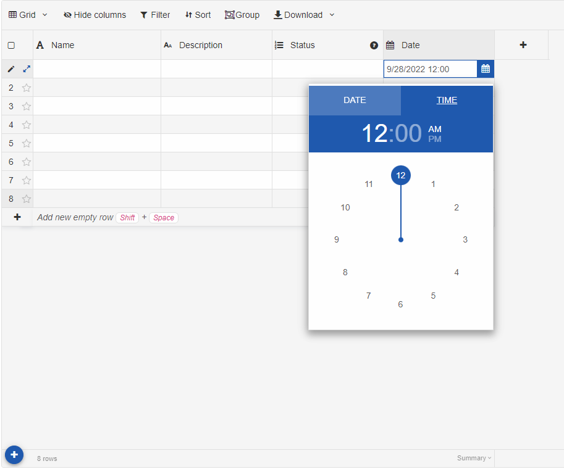Star row 2
This screenshot has width=564, height=469.
coord(27,88)
